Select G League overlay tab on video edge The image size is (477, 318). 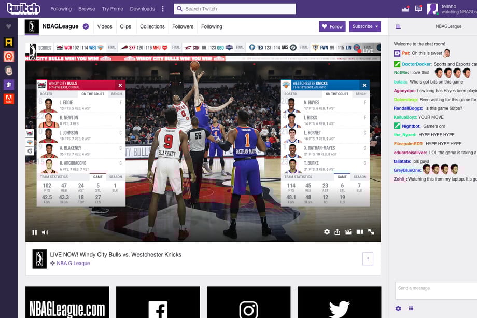coord(30,151)
